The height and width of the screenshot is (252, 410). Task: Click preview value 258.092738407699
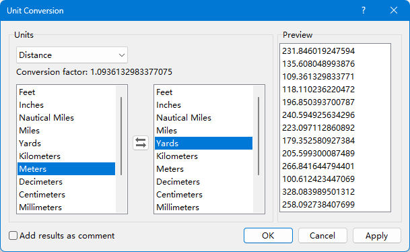point(318,205)
